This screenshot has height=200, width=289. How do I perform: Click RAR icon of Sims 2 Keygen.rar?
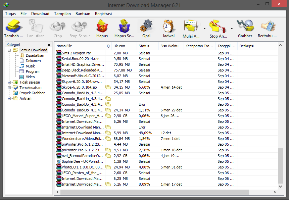[59, 53]
